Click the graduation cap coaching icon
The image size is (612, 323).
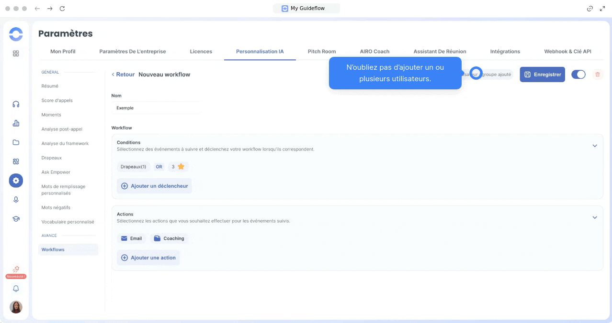tap(16, 219)
